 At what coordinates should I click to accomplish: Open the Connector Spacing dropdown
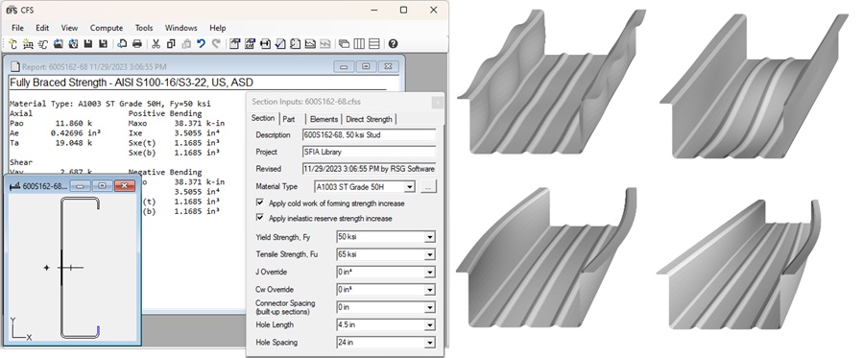430,307
